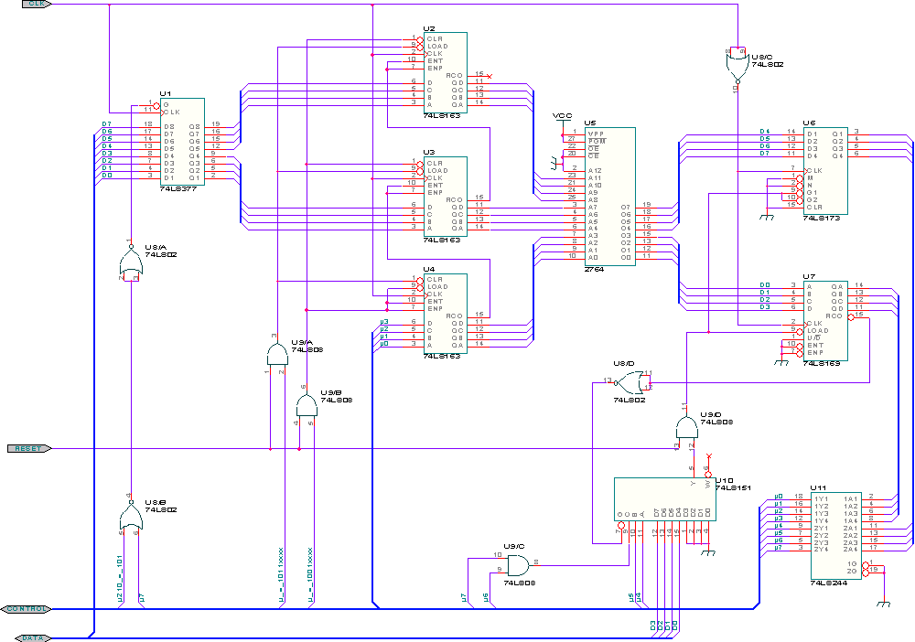Select the U8/B NOR gate symbol
Image resolution: width=915 pixels, height=642 pixels.
point(131,514)
